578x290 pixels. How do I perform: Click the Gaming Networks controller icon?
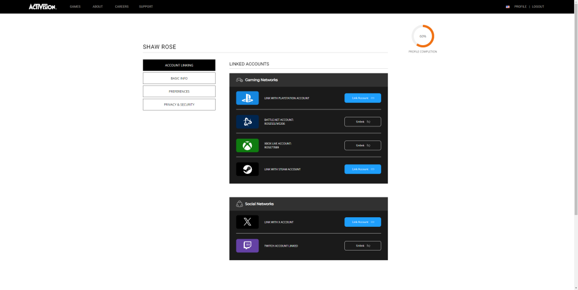point(239,80)
